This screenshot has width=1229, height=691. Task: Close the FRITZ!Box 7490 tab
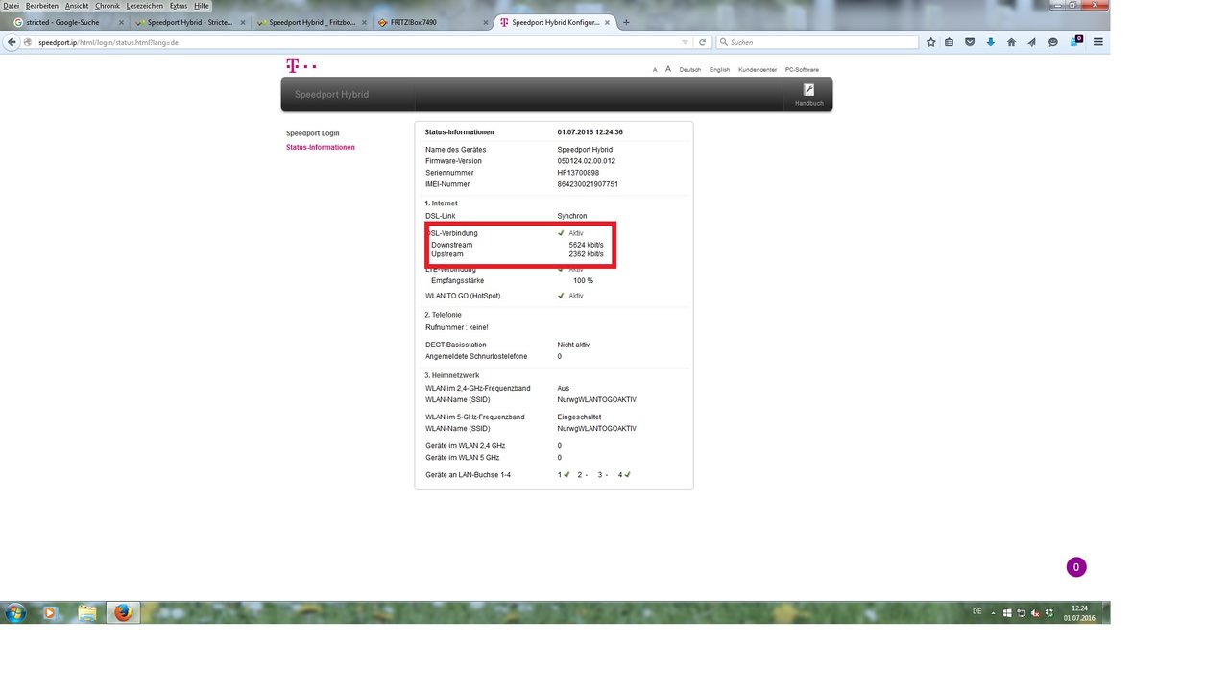(486, 22)
